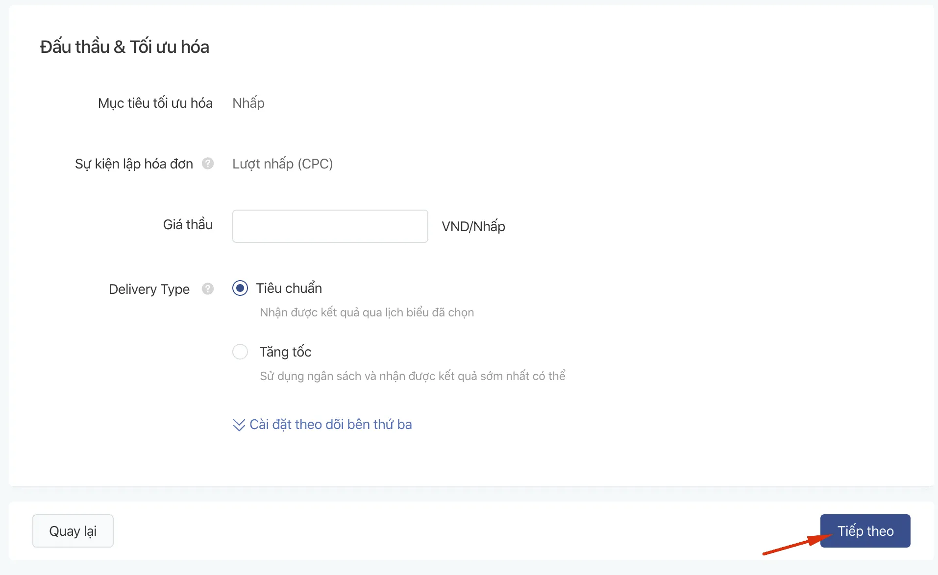The width and height of the screenshot is (938, 575).
Task: Select the Tăng tốc radio button
Action: (x=240, y=352)
